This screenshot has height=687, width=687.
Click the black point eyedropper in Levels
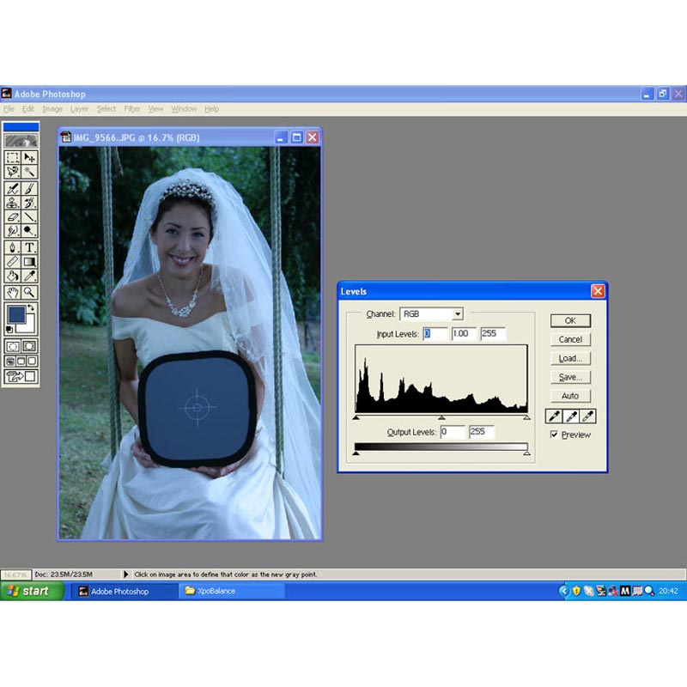tap(554, 416)
